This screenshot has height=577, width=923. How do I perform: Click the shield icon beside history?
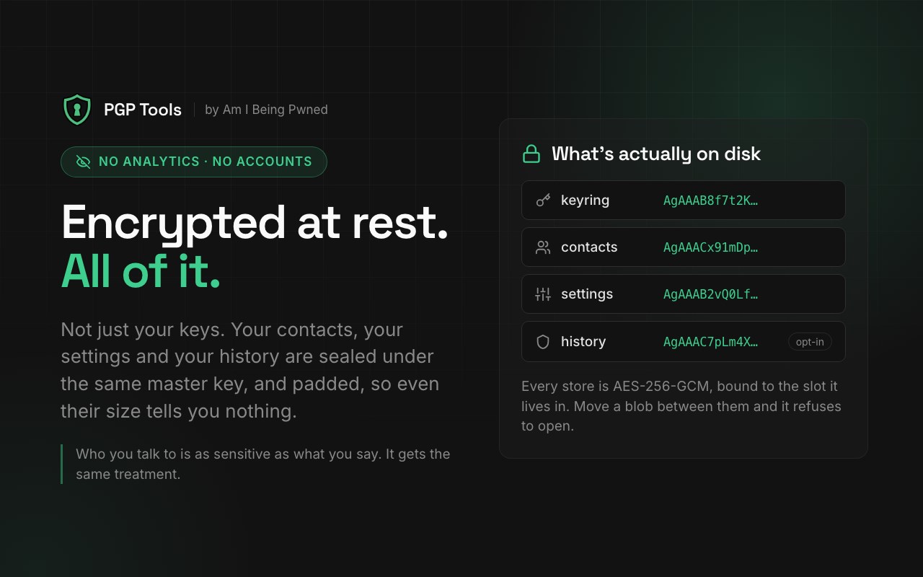(543, 342)
